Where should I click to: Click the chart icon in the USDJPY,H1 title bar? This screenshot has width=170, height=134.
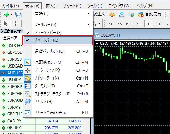tap(97, 35)
